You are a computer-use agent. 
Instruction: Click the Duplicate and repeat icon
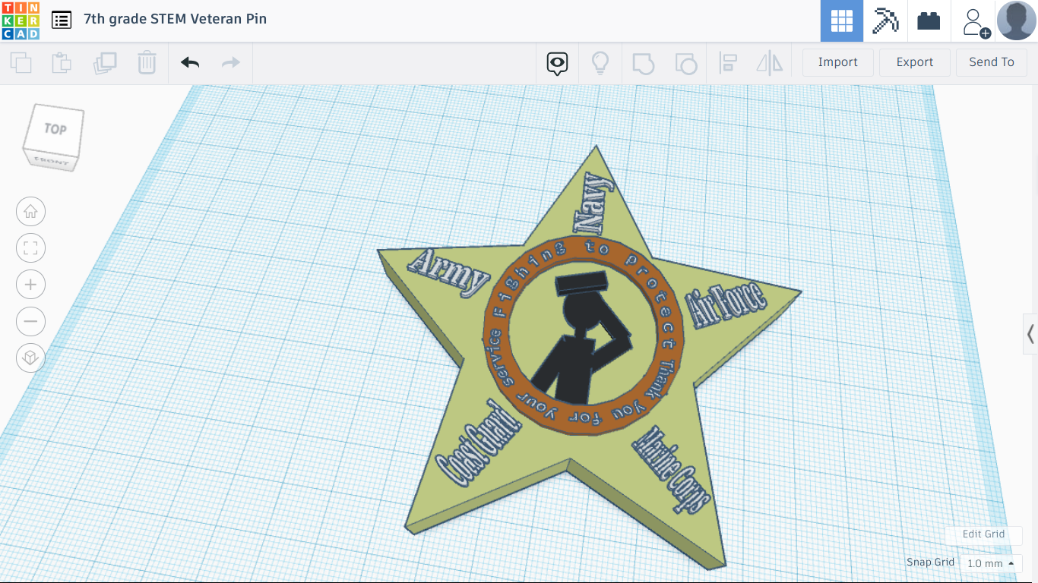[104, 62]
